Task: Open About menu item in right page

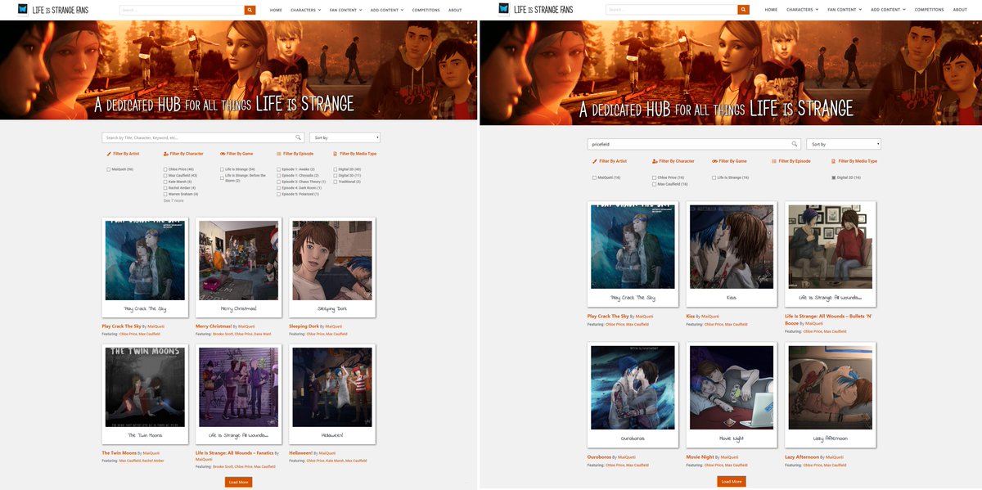Action: point(960,10)
